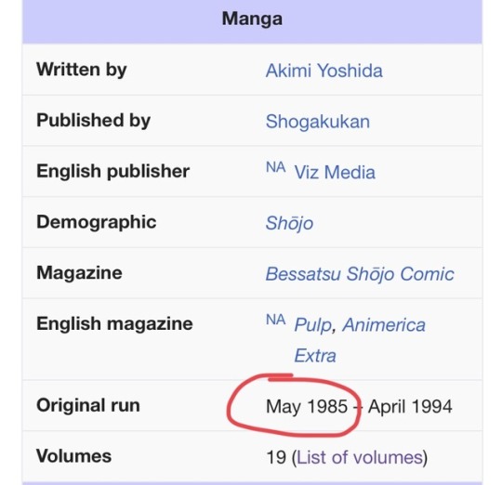Viewport: 502px width, 485px height.
Task: Follow the Animerica Extra link
Action: click(360, 340)
